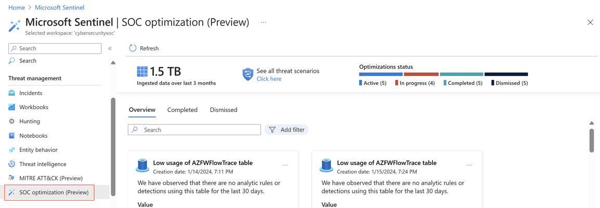Screen dimensions: 600x208
Task: Click dark Dismissed status bar segment
Action: click(x=506, y=74)
